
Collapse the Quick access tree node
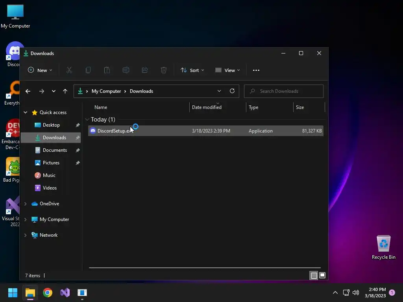pos(26,112)
